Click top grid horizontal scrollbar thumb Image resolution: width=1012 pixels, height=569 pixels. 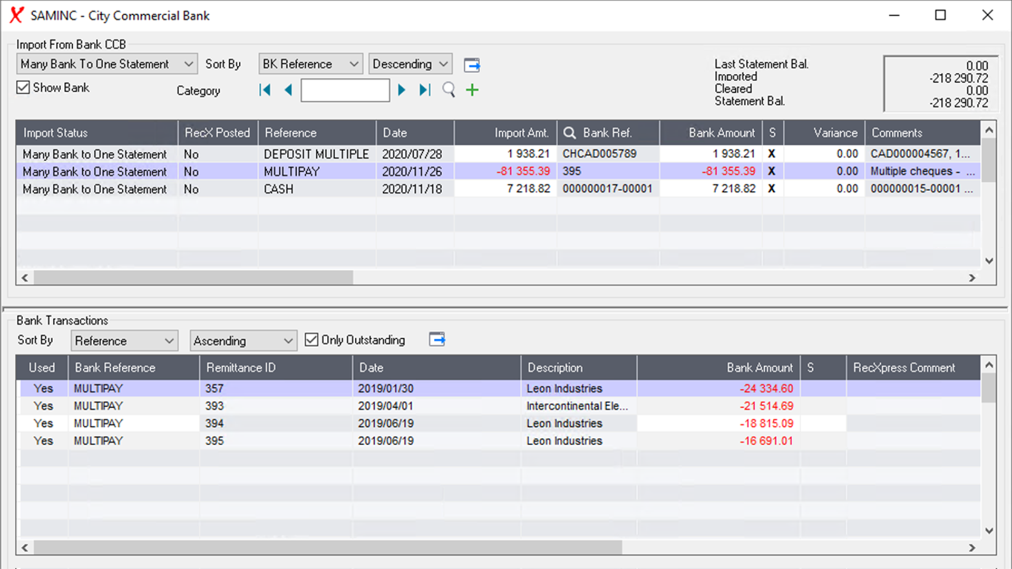tap(193, 278)
